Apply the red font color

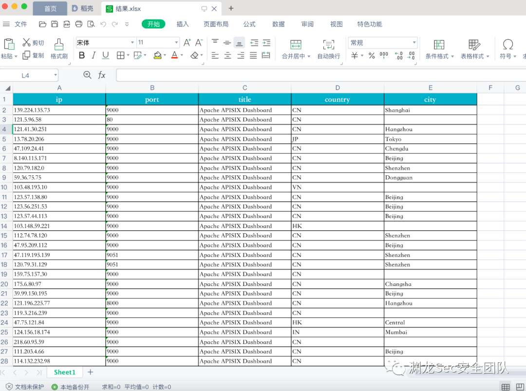(x=174, y=56)
